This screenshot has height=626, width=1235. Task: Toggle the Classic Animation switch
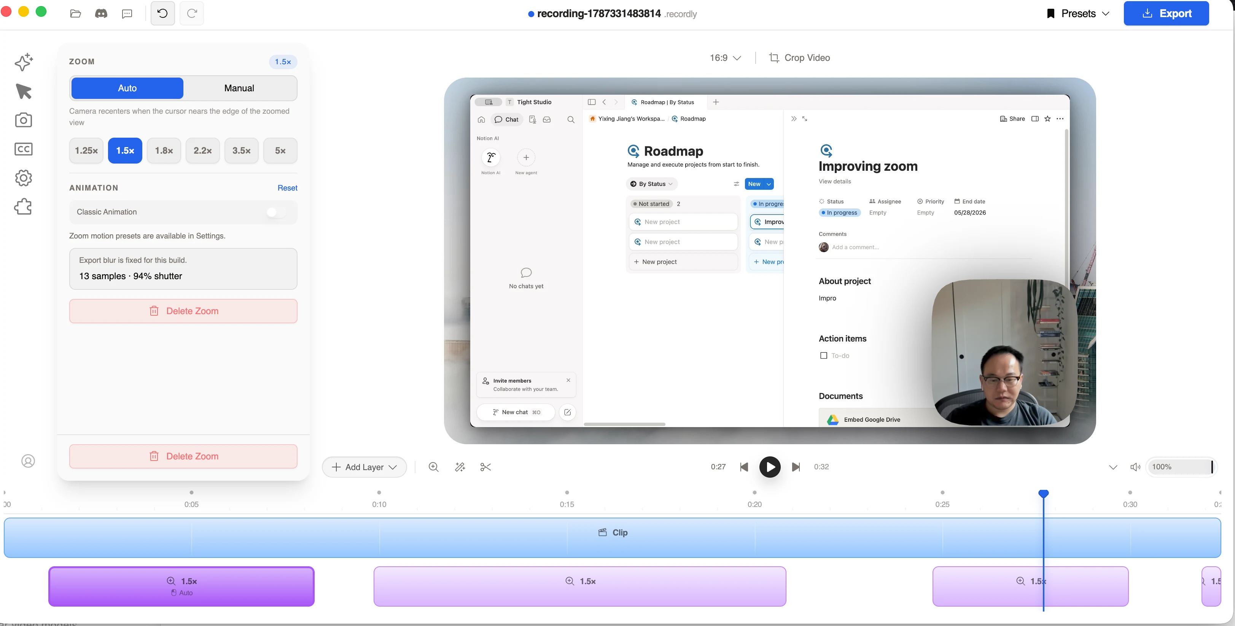click(x=276, y=212)
